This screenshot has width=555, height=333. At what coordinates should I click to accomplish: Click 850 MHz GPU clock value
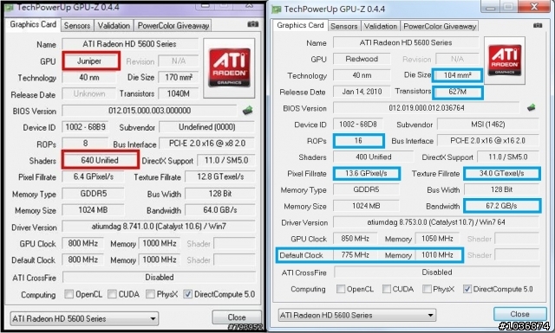tap(355, 239)
